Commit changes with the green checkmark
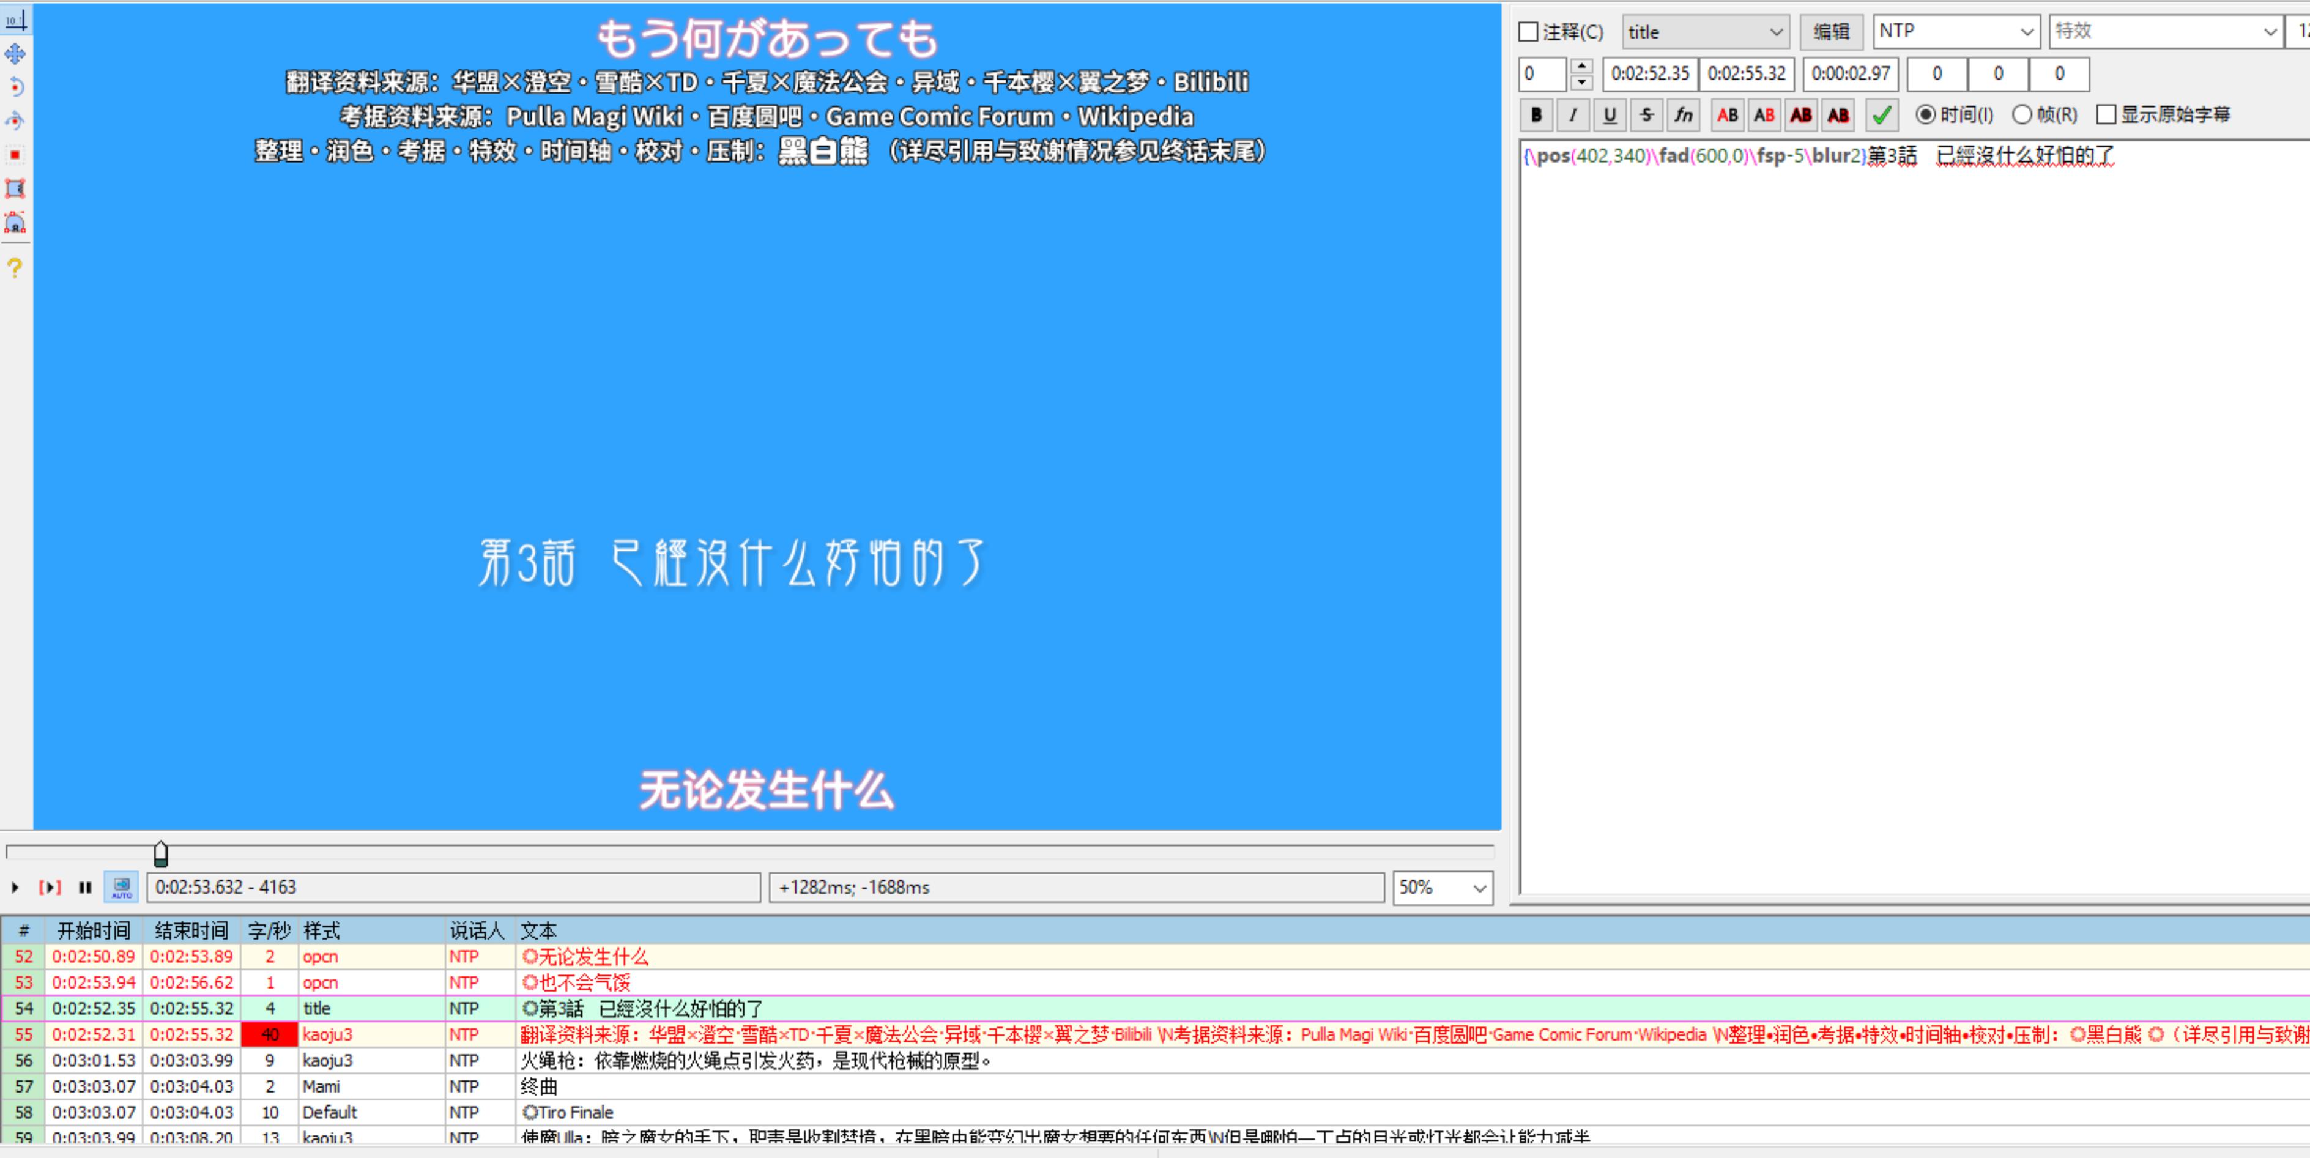2310x1158 pixels. pos(1881,115)
